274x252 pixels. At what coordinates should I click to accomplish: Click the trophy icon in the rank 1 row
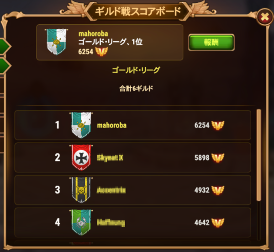tap(218, 125)
